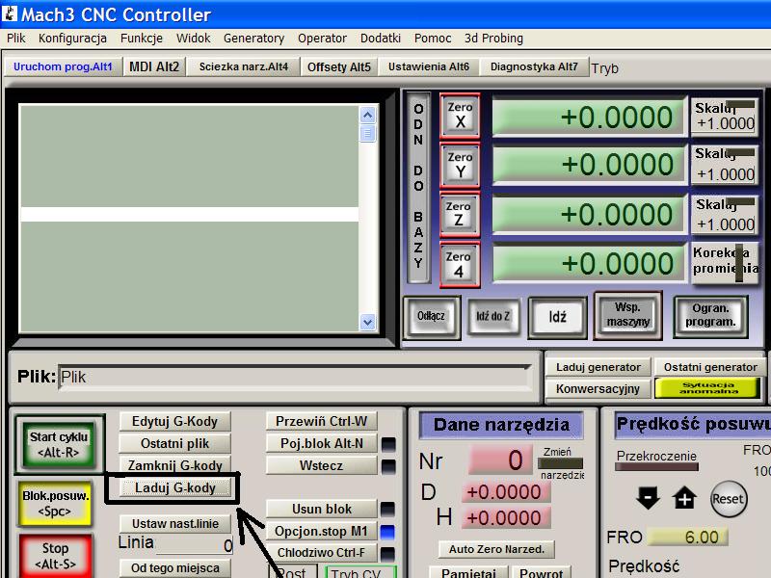This screenshot has height=578, width=771.
Task: Open the Funkcje menu
Action: (141, 38)
